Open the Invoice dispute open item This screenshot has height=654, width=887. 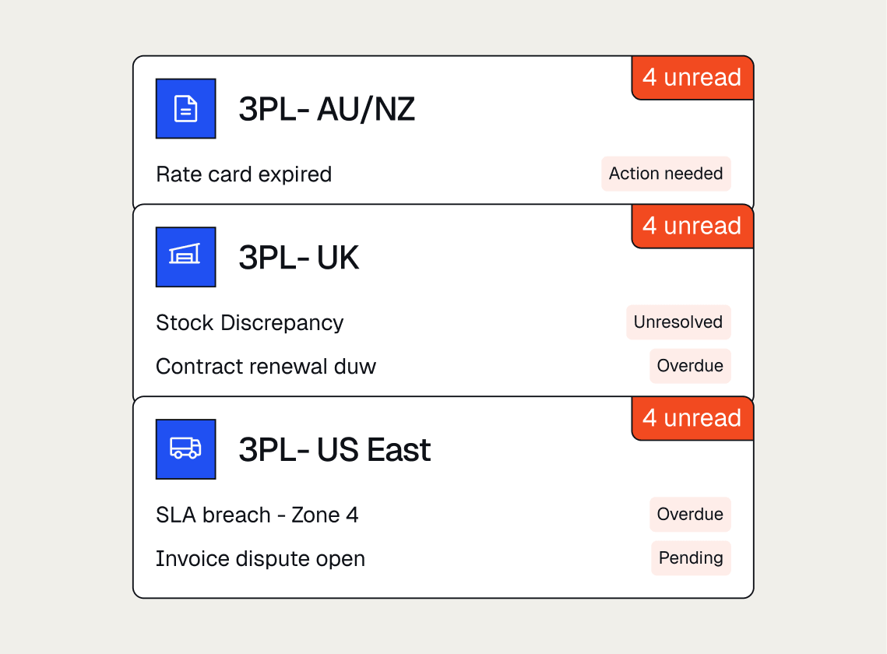coord(260,559)
